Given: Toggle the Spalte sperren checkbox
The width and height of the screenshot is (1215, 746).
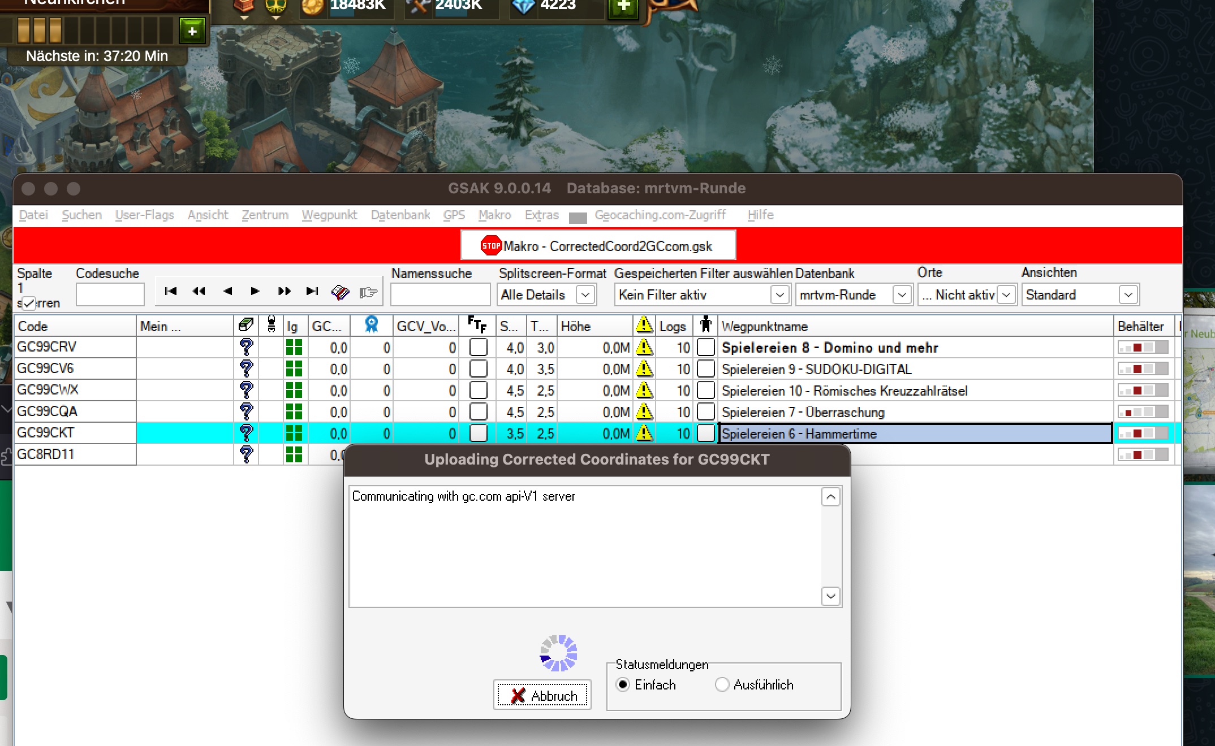Looking at the screenshot, I should pos(29,303).
